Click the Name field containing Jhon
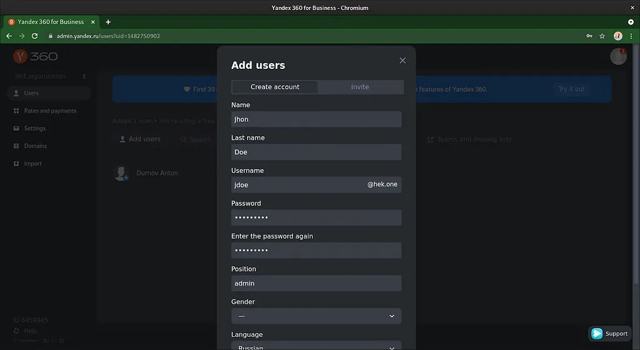Image resolution: width=640 pixels, height=350 pixels. point(317,119)
